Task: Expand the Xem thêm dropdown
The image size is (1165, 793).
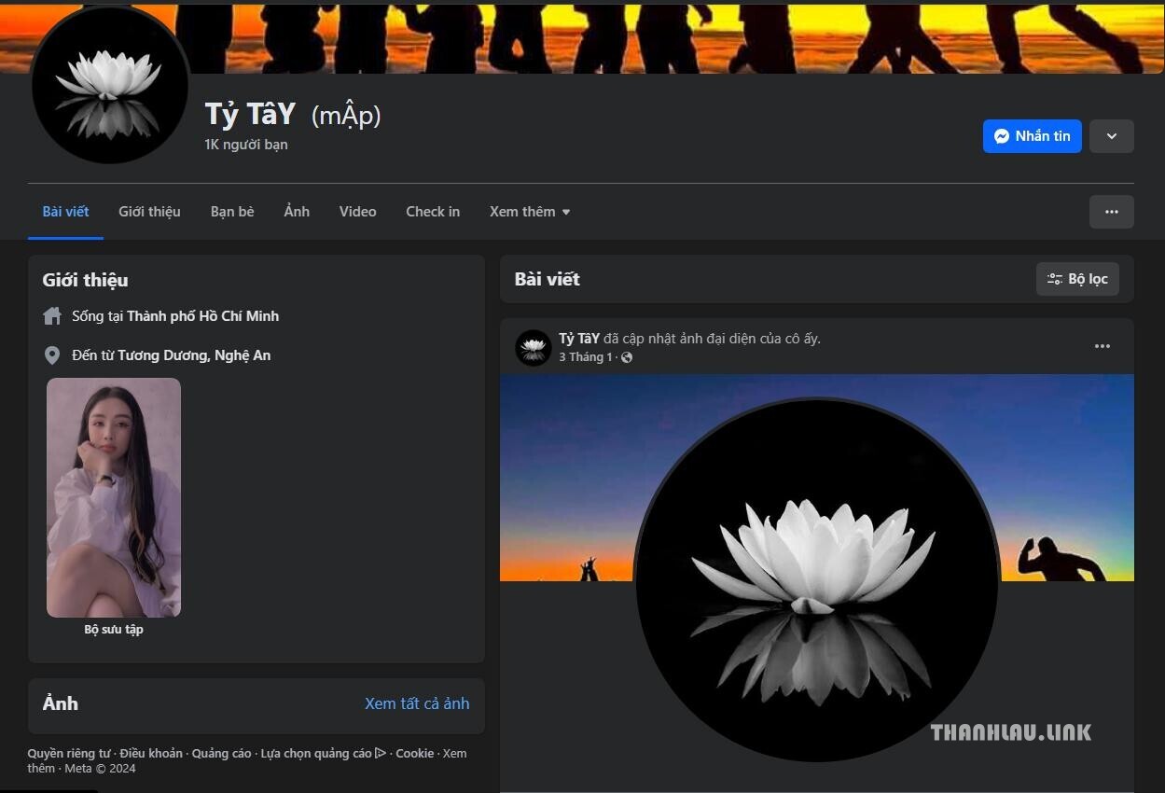Action: [x=530, y=212]
